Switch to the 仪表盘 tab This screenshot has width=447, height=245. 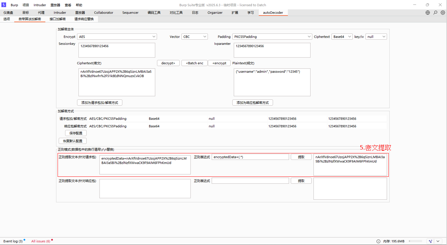(x=8, y=13)
